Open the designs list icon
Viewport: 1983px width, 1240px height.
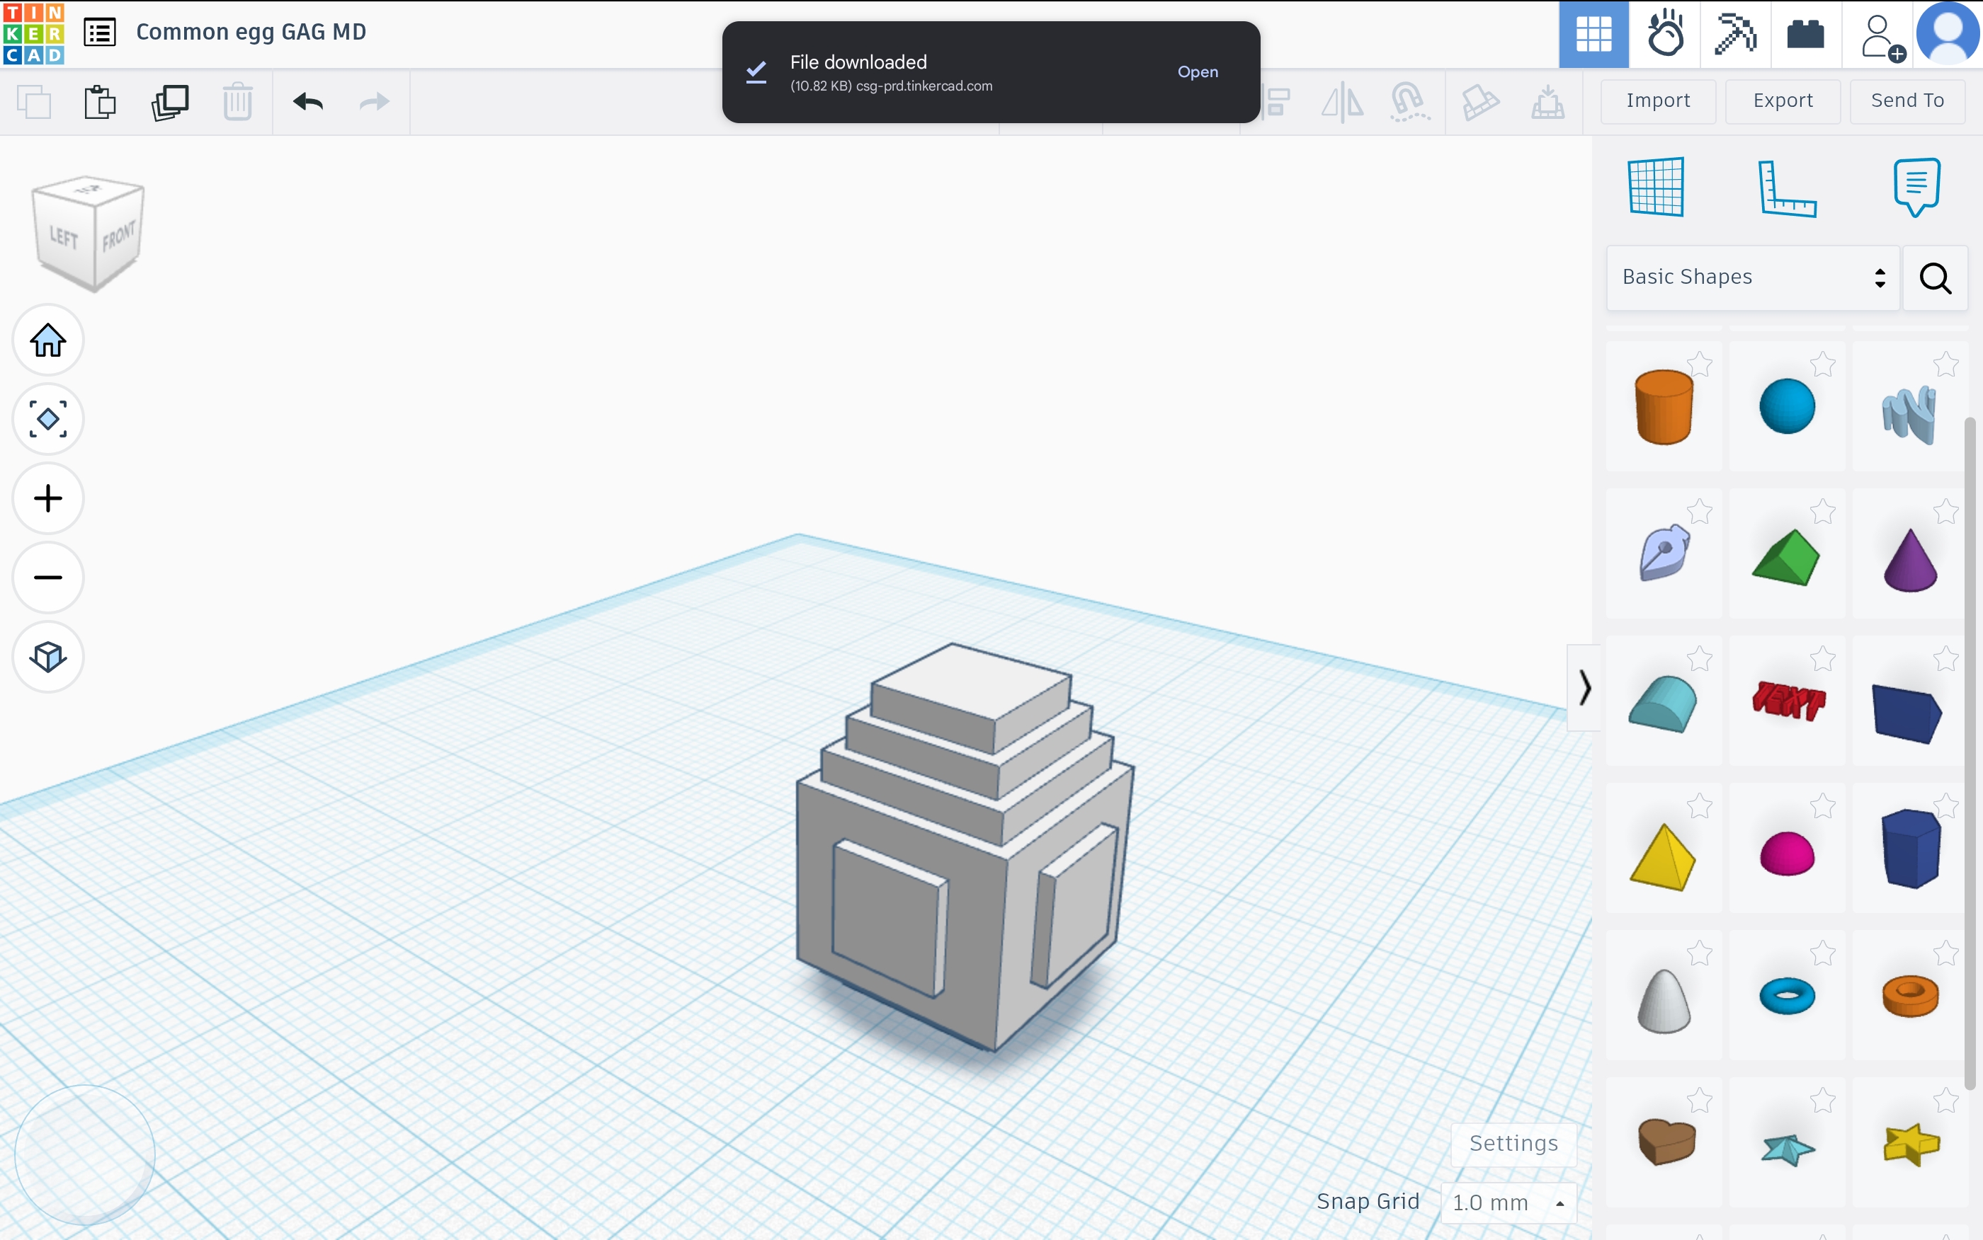click(x=100, y=33)
